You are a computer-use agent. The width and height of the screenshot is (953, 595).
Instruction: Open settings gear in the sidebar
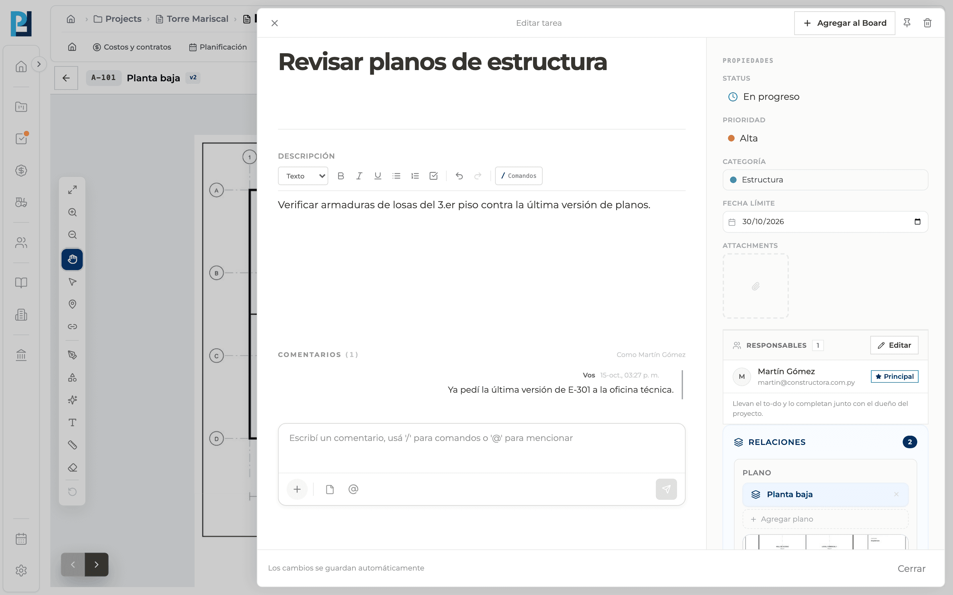[21, 571]
